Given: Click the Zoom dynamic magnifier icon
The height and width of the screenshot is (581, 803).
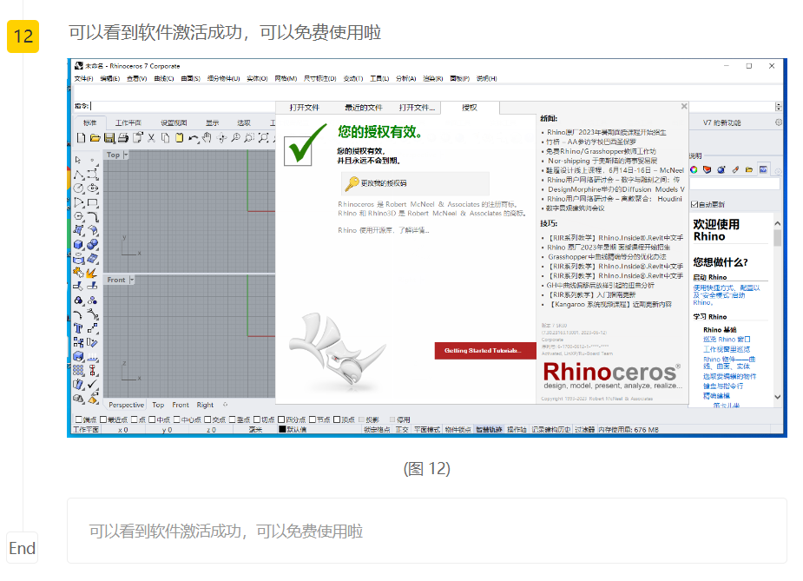Looking at the screenshot, I should (235, 138).
